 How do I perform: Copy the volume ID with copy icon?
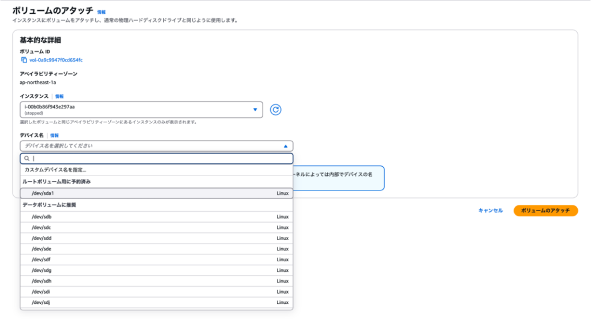[24, 60]
